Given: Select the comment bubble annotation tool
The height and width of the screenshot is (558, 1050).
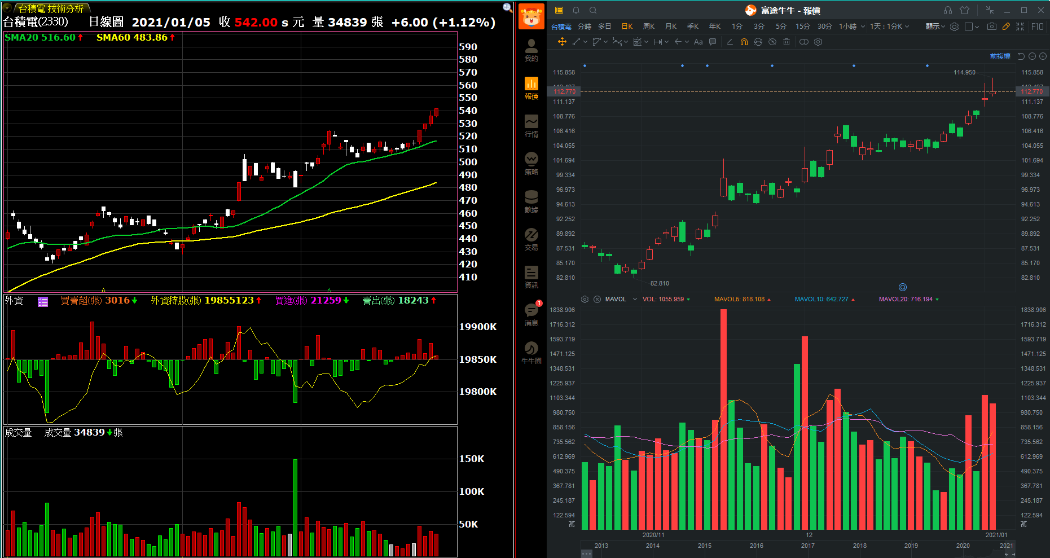Looking at the screenshot, I should coord(713,42).
